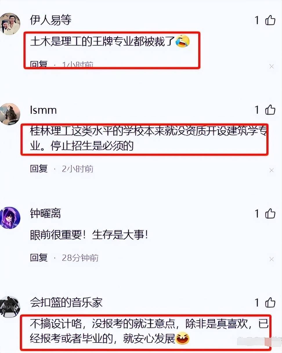The image size is (282, 353).
Task: Select comment text 眼前很重要！生存是大事！
Action: (89, 235)
